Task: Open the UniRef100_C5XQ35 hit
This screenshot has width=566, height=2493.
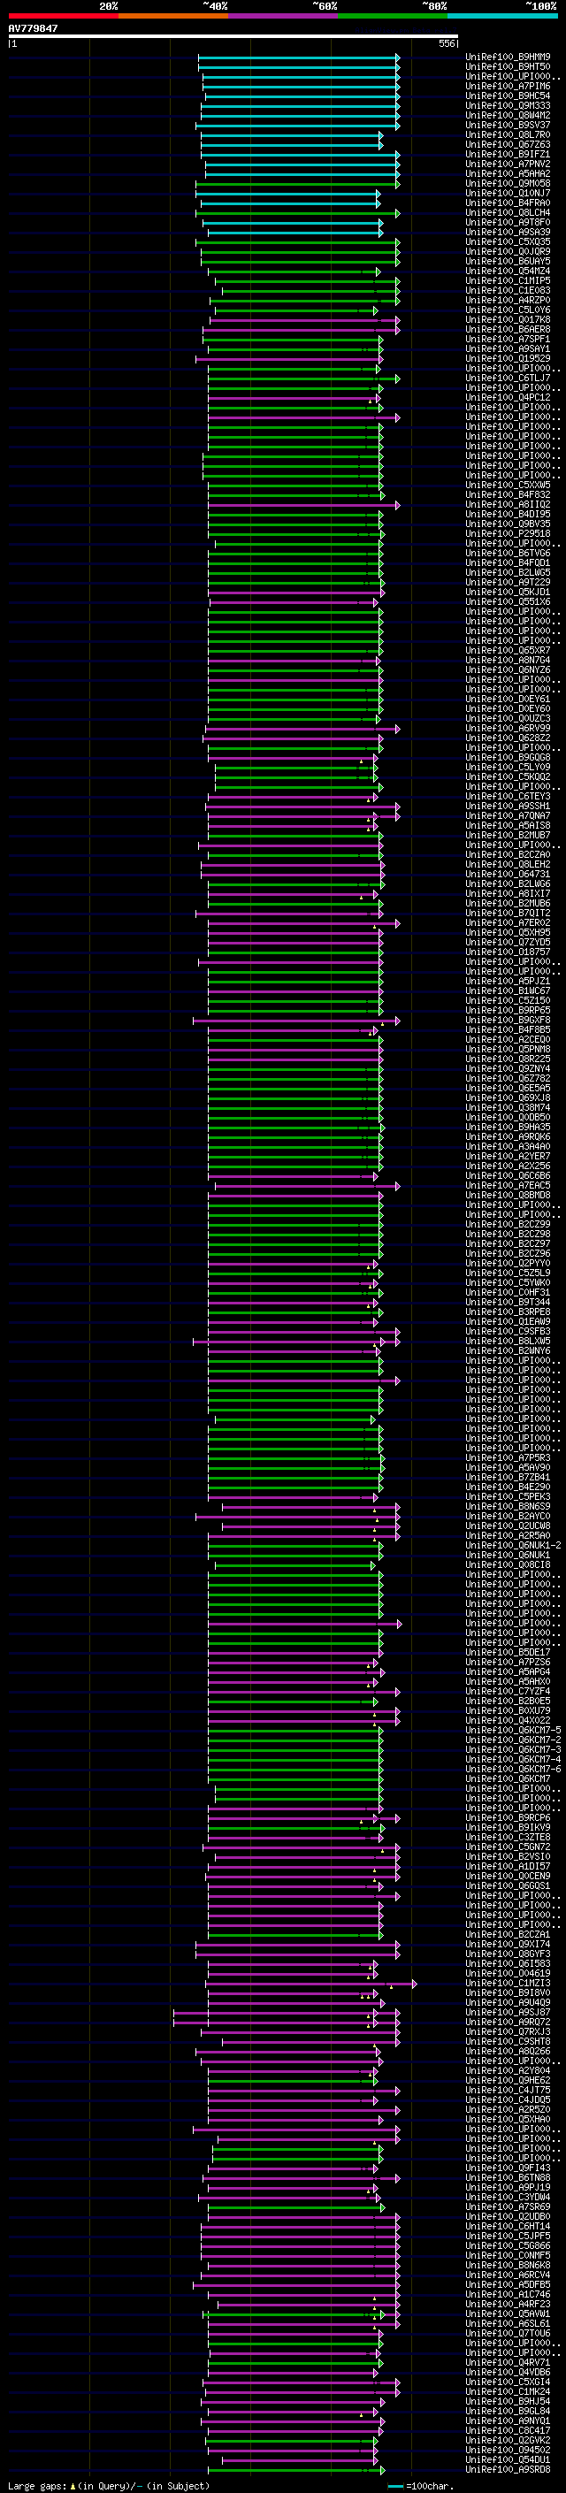Action: tap(508, 242)
